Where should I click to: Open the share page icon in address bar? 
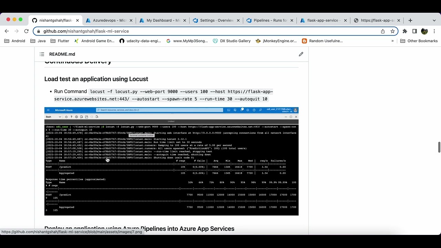[383, 31]
